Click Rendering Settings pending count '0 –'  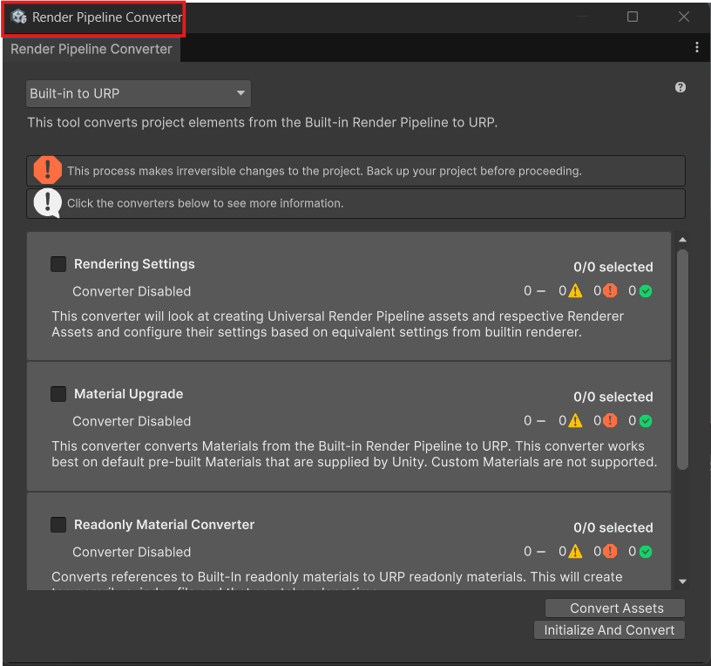[x=535, y=291]
